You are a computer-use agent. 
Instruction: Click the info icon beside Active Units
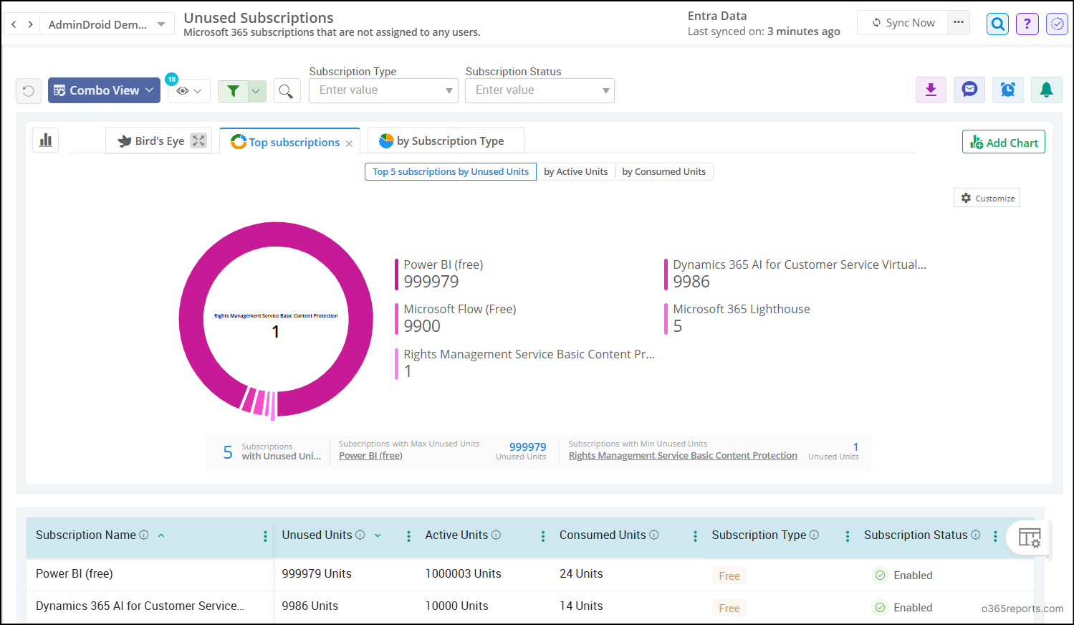pyautogui.click(x=496, y=535)
